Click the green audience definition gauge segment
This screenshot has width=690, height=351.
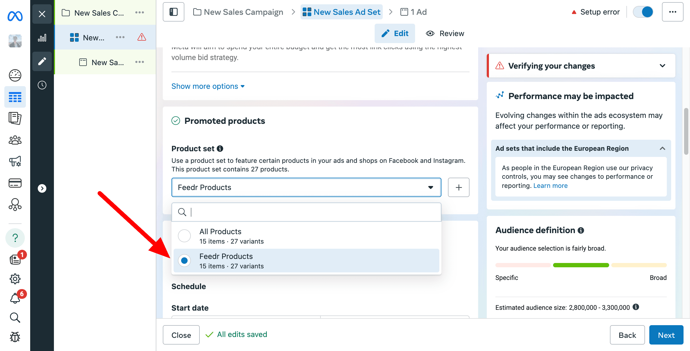(581, 265)
